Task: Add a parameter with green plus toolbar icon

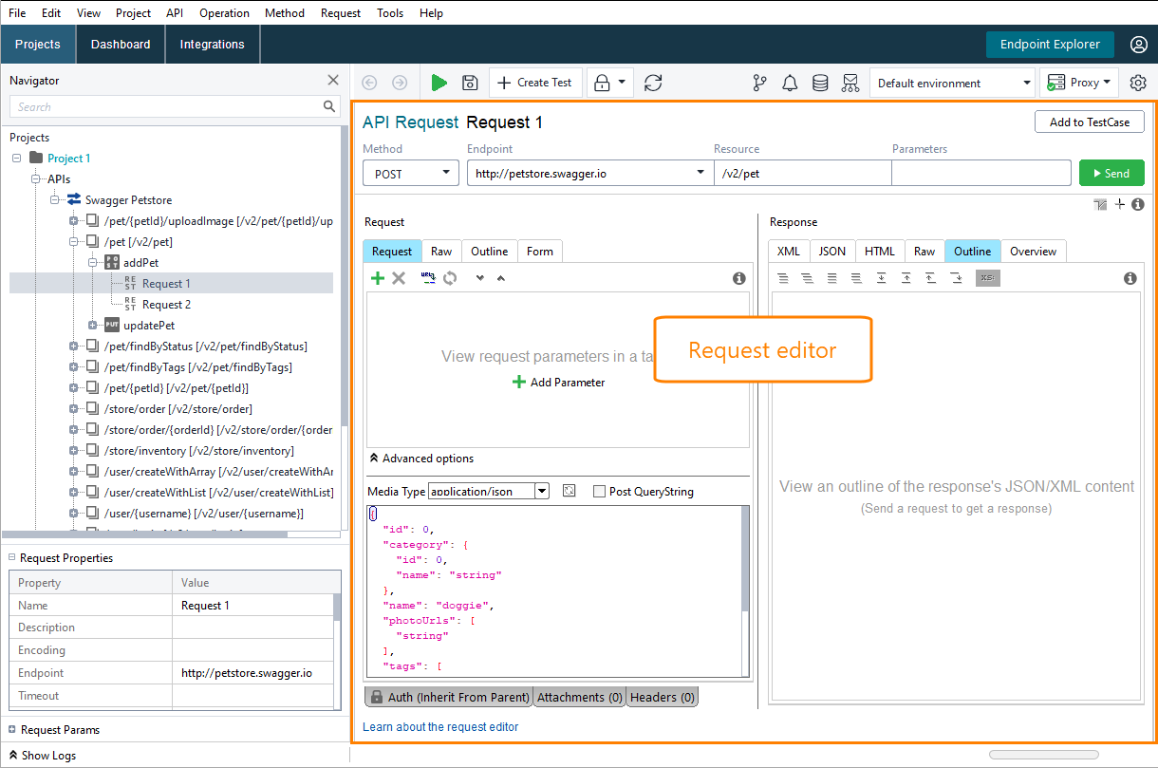Action: 378,278
